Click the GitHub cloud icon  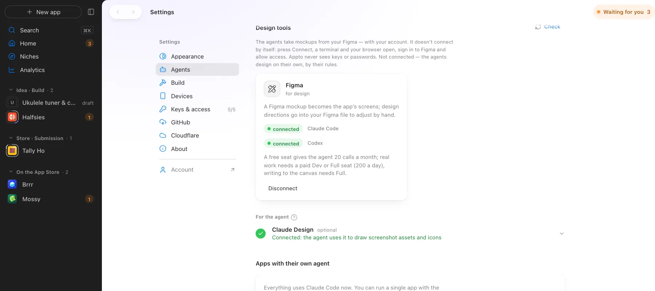coord(163,122)
